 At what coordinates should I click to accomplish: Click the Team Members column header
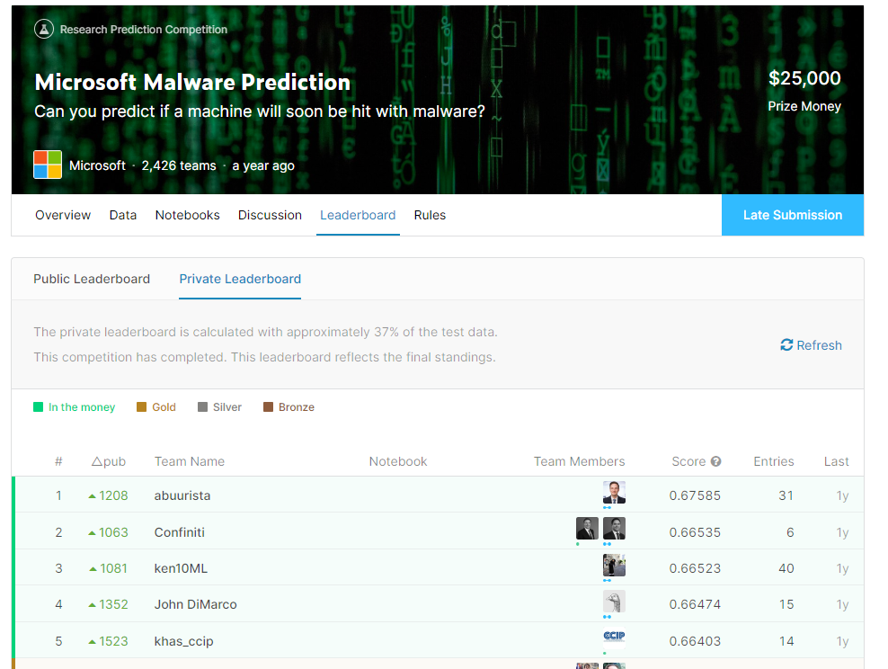pyautogui.click(x=580, y=461)
